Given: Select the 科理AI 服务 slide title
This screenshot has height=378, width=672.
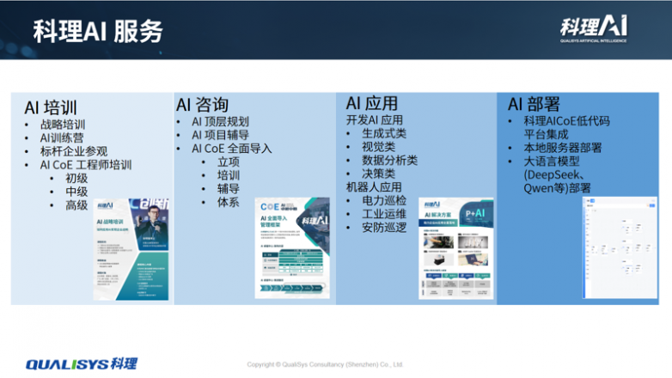Looking at the screenshot, I should tap(97, 31).
